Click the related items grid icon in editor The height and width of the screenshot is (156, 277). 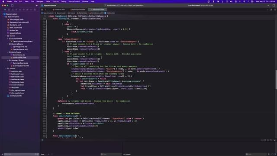point(42,10)
